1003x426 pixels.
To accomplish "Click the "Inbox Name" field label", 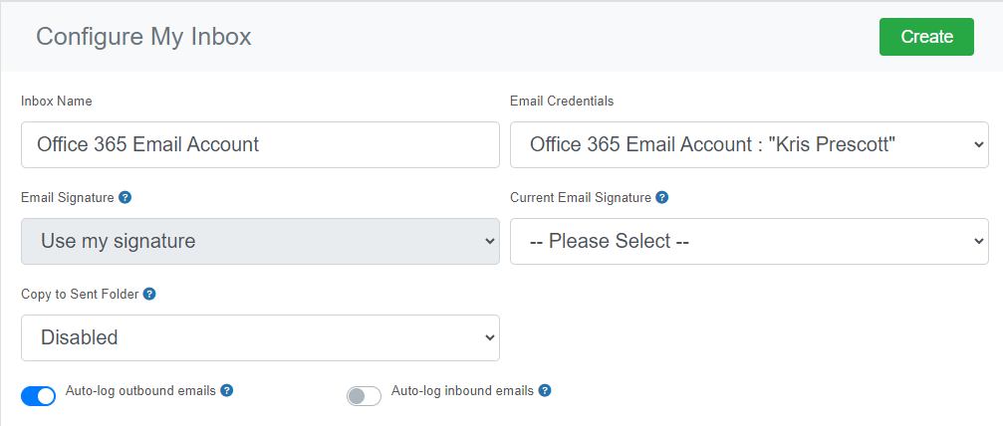I will tap(57, 102).
